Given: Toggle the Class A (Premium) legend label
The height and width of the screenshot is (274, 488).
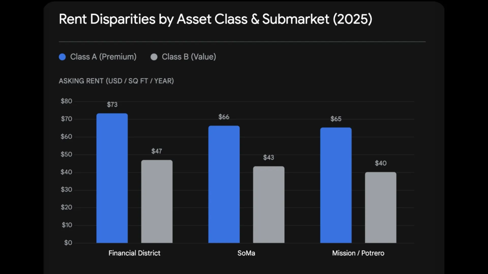Looking at the screenshot, I should click(x=103, y=57).
